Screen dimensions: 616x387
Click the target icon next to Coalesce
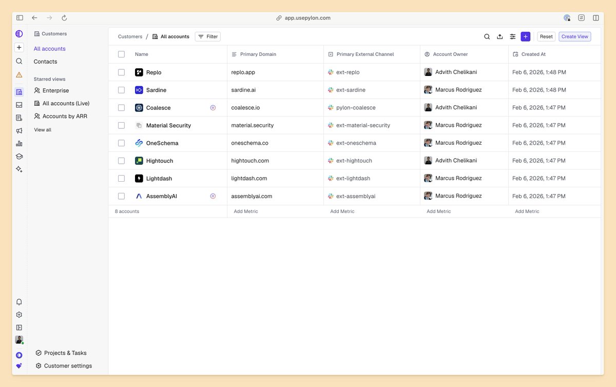[213, 108]
